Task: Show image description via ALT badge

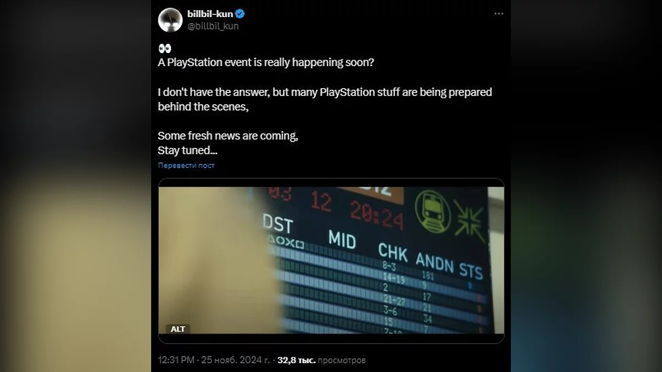Action: coord(178,329)
